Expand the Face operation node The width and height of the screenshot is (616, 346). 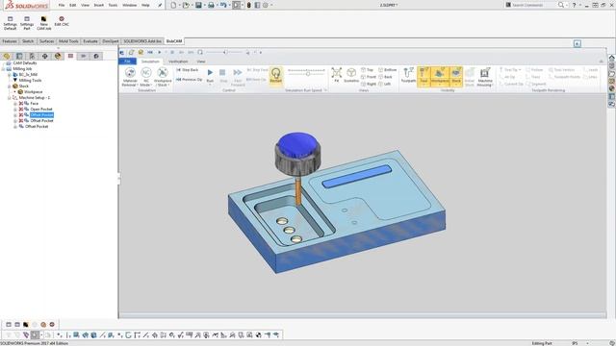(x=15, y=104)
